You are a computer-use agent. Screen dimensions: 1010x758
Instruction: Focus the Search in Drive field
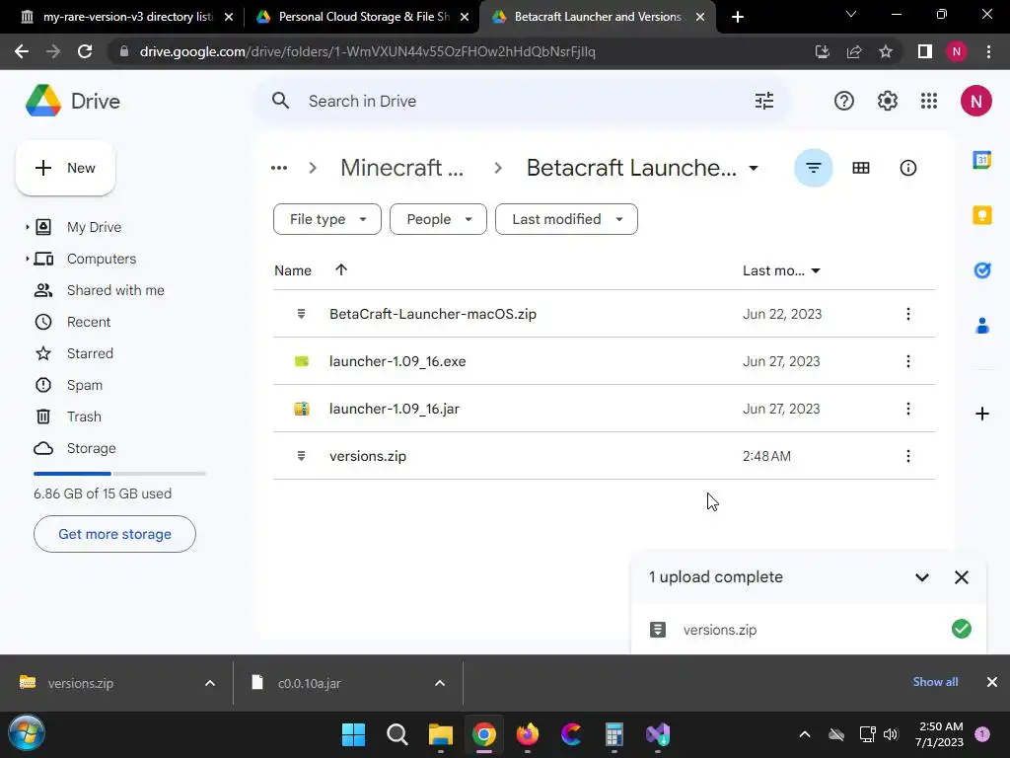522,101
